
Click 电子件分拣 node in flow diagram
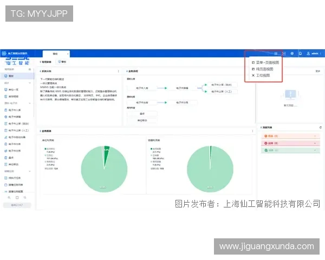click(182, 102)
